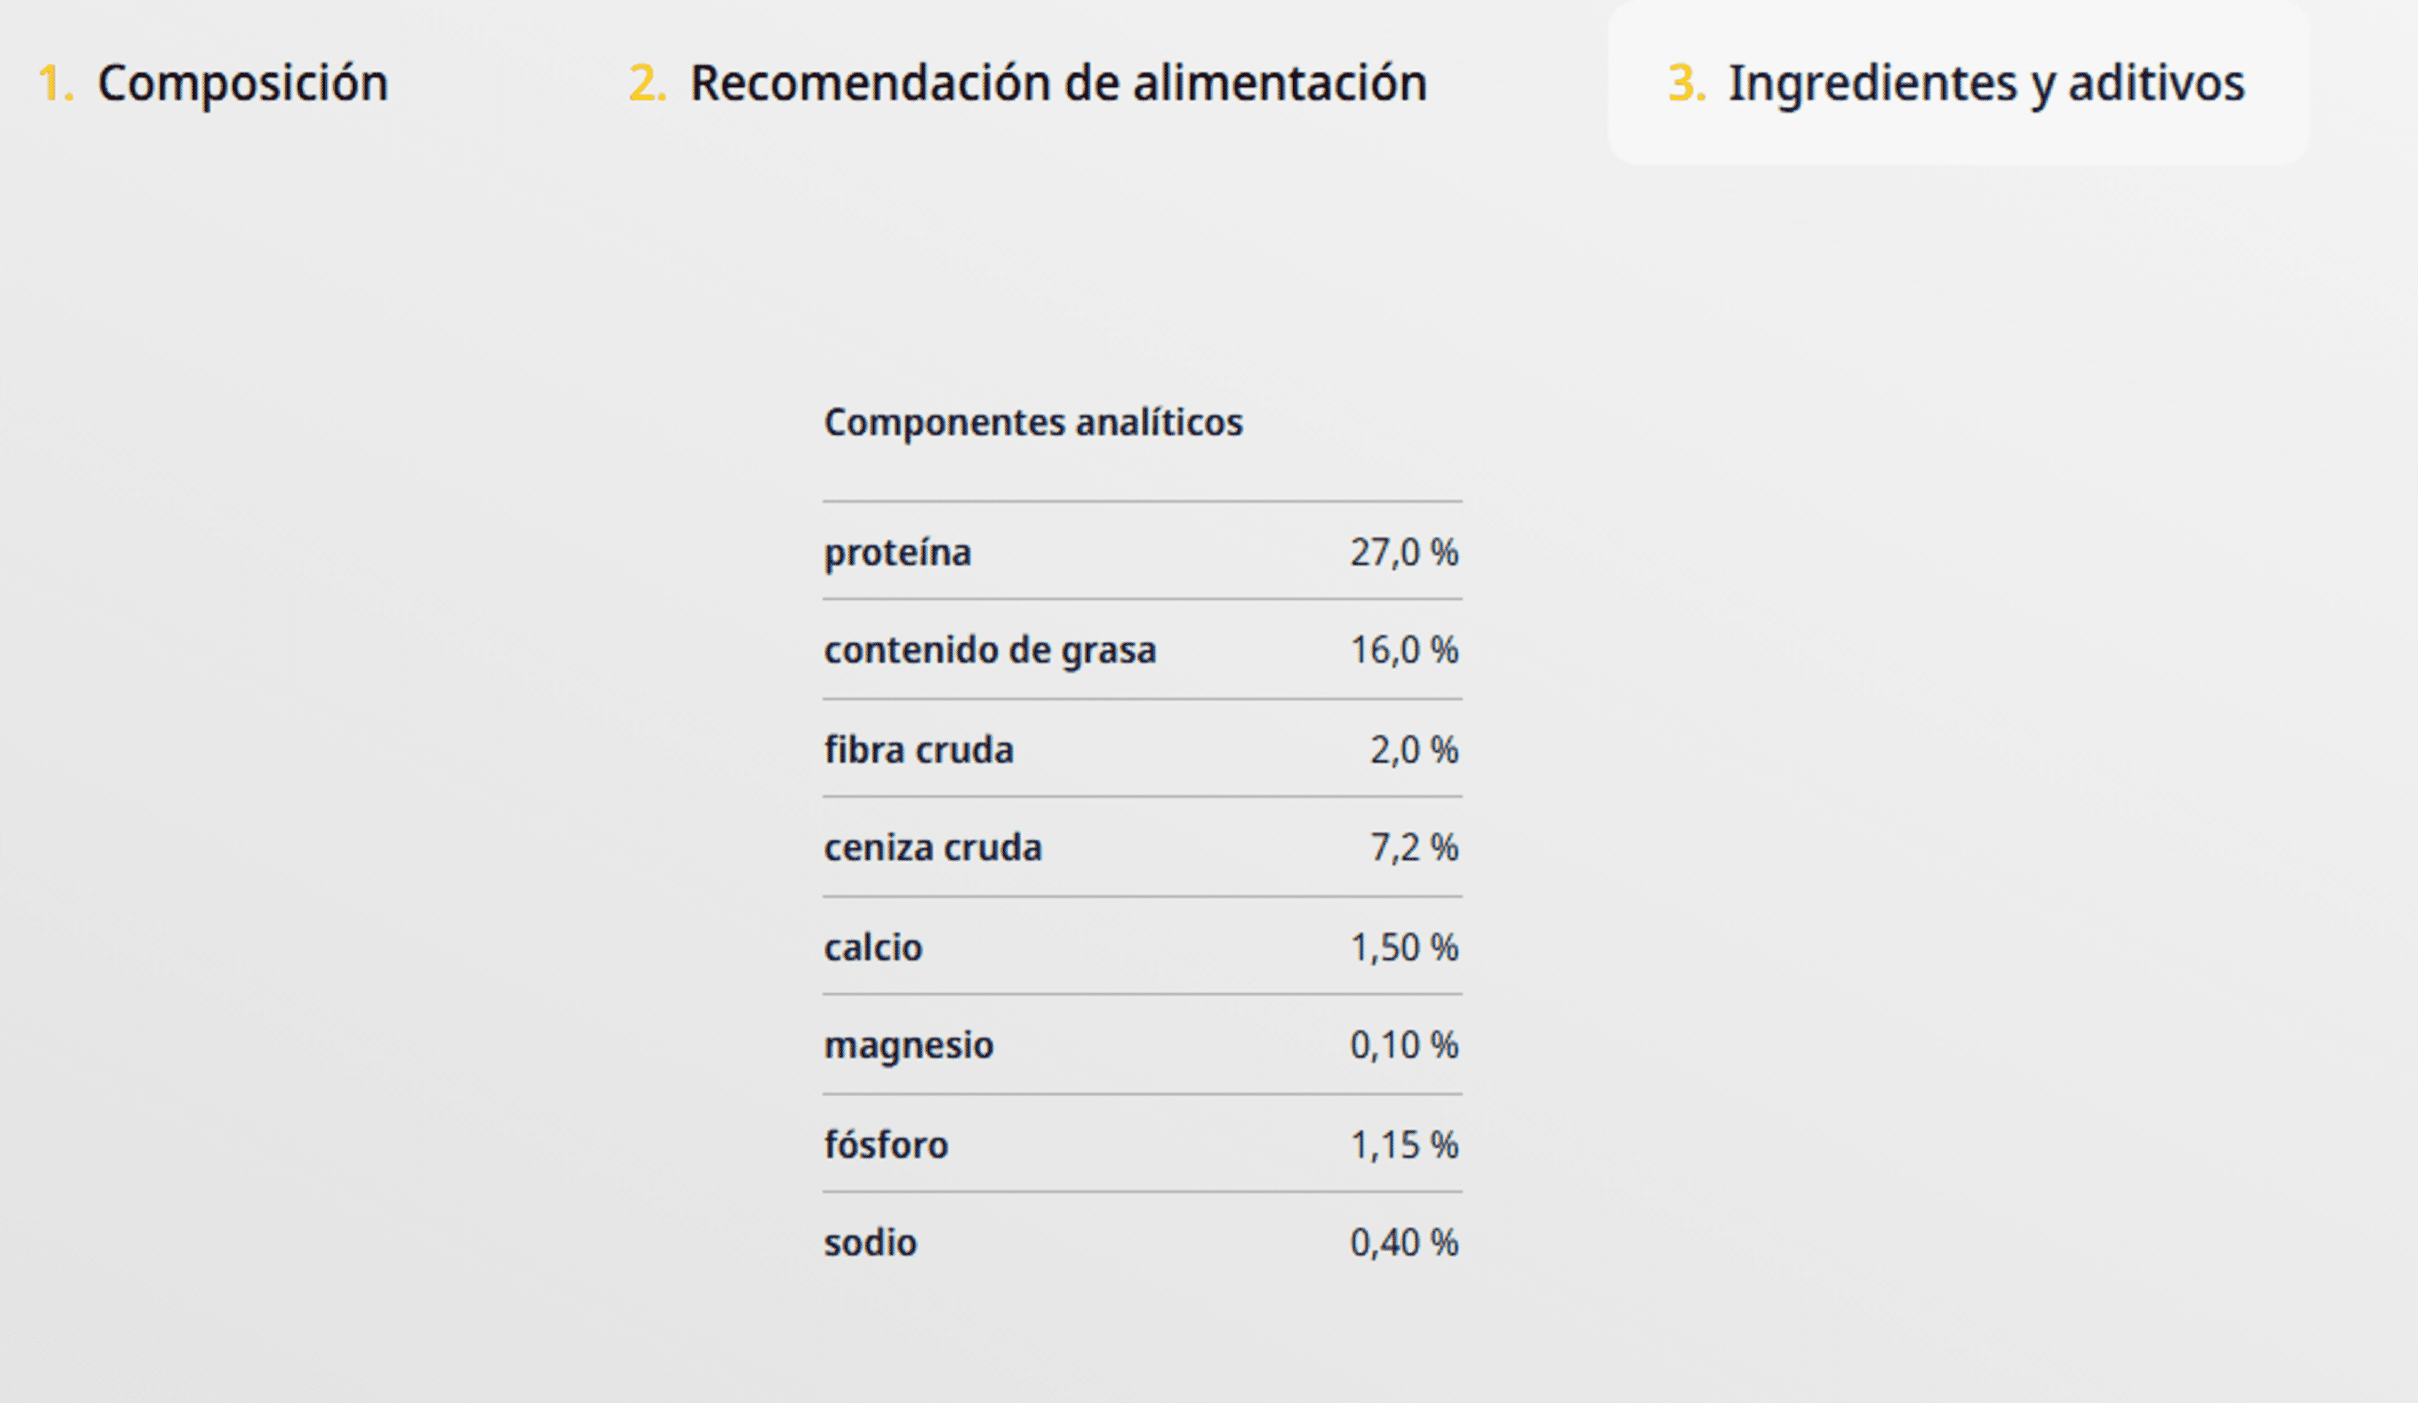This screenshot has width=2418, height=1403.
Task: Click the ceniza cruda row label
Action: coord(933,848)
